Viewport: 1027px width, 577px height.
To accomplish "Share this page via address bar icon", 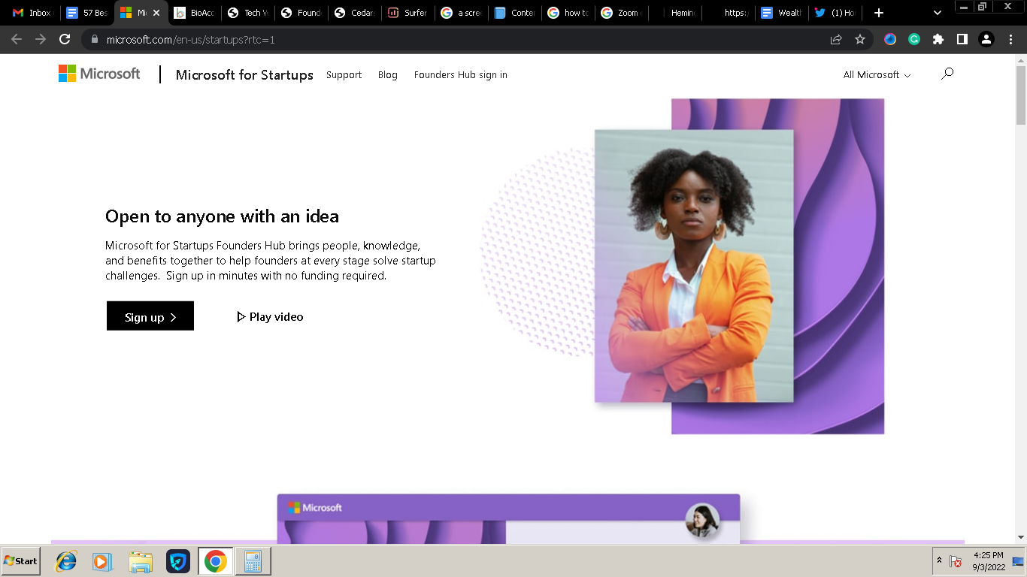I will [x=836, y=39].
